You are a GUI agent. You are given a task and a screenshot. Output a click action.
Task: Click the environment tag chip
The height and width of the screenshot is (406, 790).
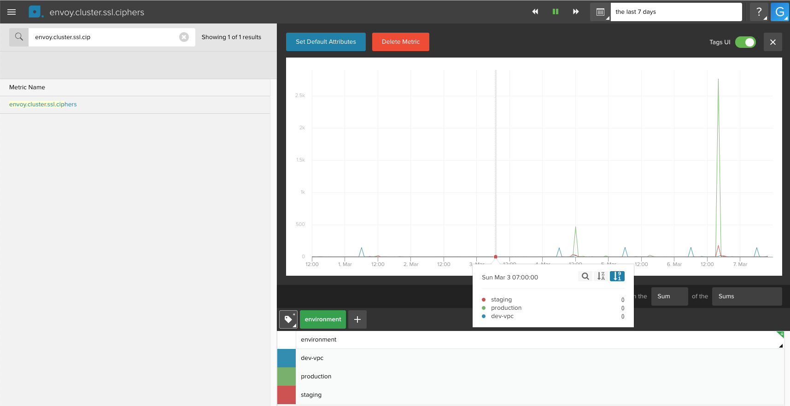[323, 319]
